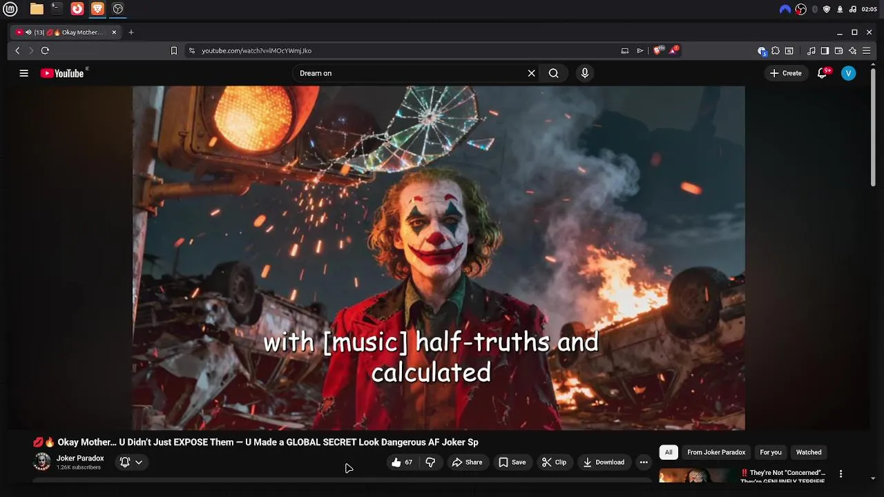Open YouTube notifications bell

click(822, 73)
